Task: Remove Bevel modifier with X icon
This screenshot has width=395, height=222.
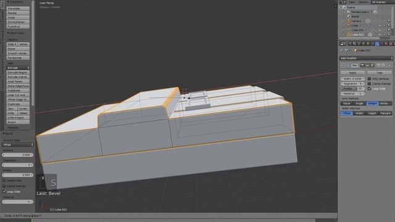Action: tap(389, 65)
